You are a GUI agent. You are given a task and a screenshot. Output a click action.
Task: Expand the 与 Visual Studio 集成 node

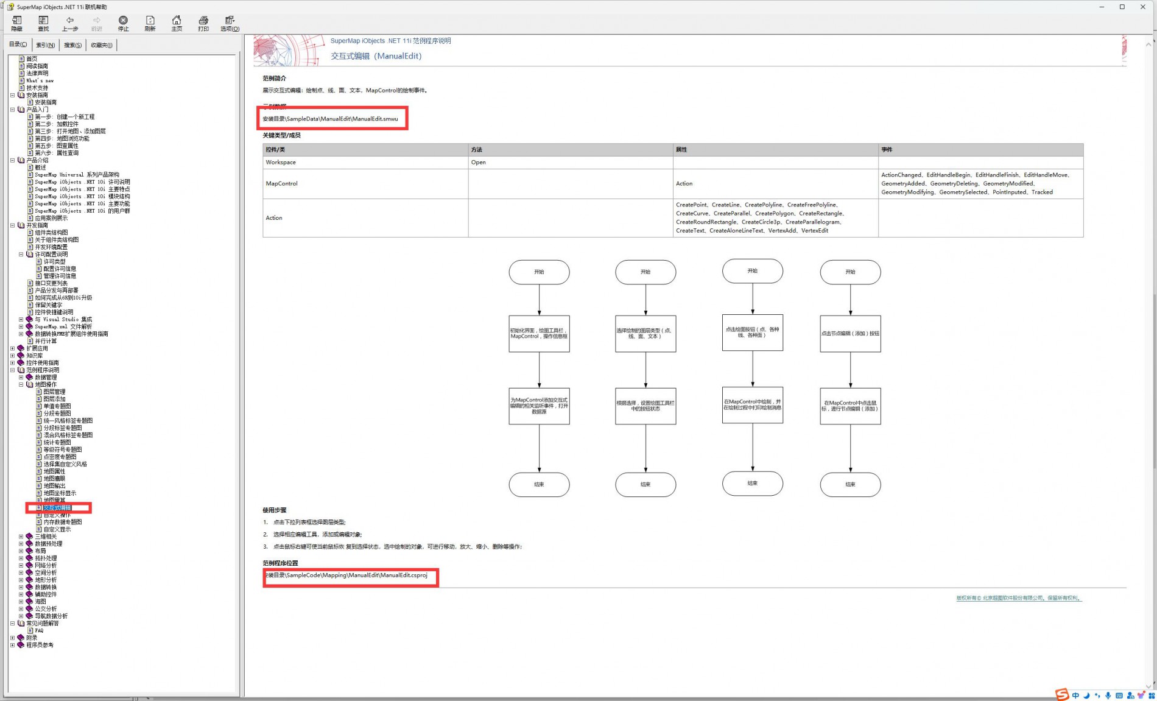pos(21,320)
